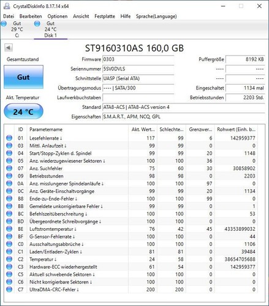
Task: Open the Datei menu
Action: pos(9,17)
